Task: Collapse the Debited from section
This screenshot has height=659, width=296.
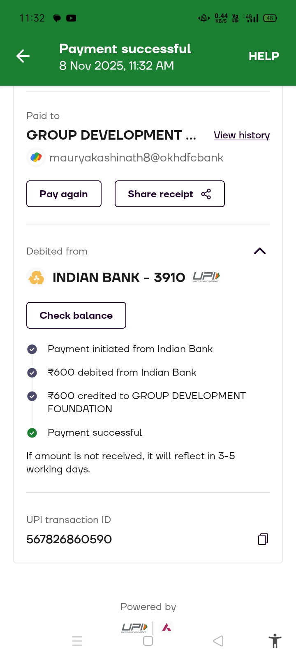Action: (x=260, y=251)
